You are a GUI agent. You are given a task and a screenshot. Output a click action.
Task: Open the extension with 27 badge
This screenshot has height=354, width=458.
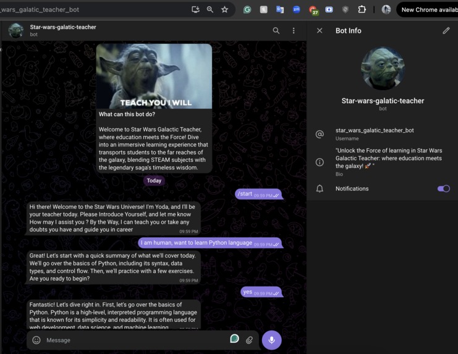313,11
